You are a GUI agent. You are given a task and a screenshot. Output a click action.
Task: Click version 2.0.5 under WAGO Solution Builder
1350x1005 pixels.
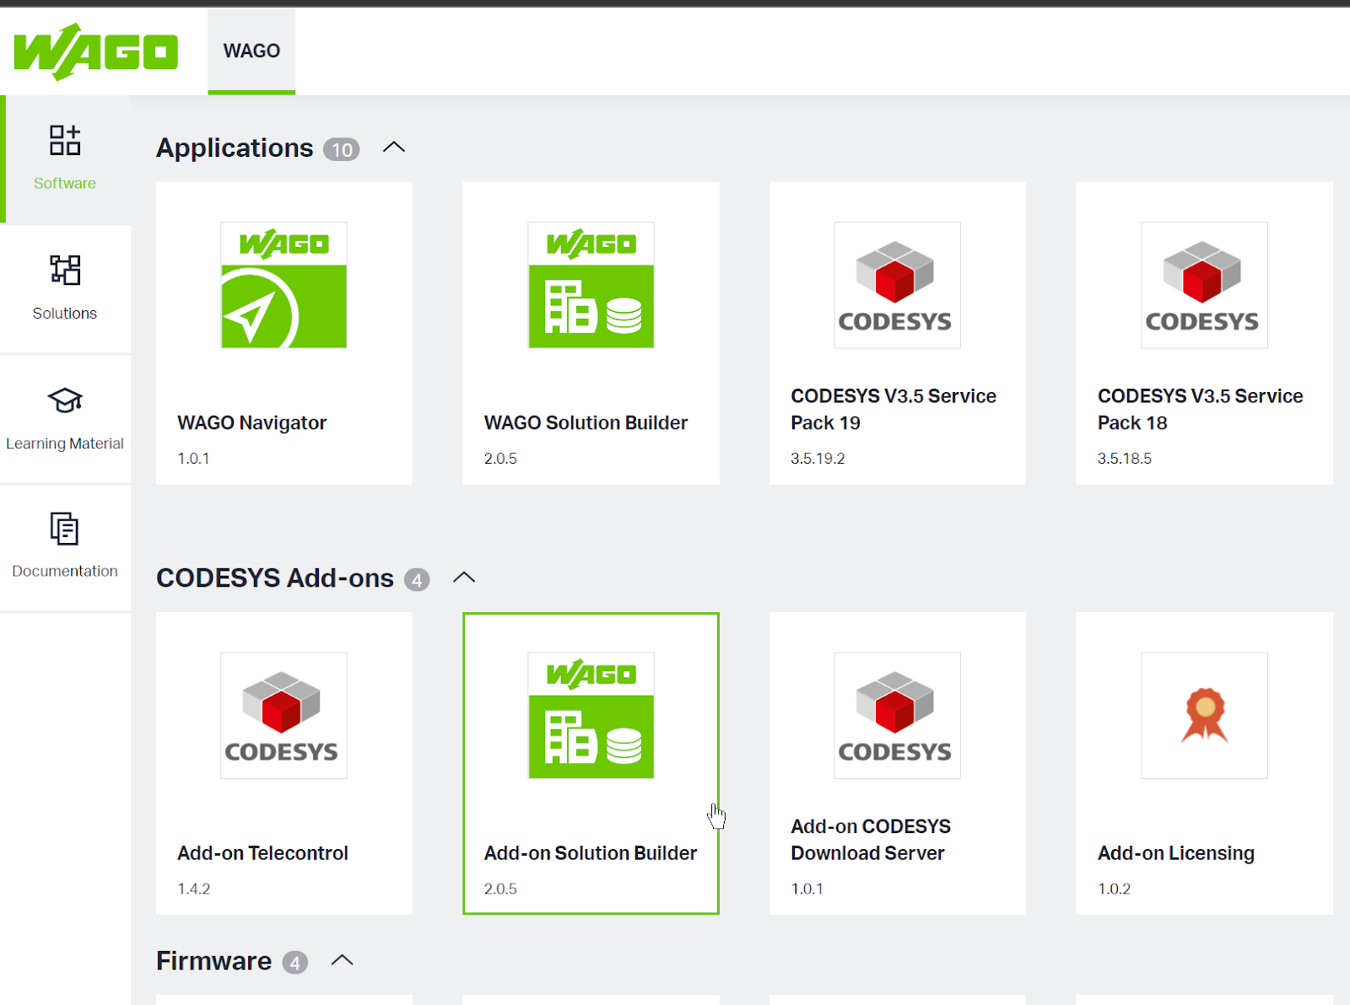(x=500, y=459)
